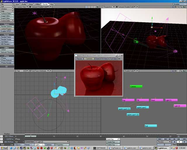Switch to the Utilities tab

(x=38, y=4)
